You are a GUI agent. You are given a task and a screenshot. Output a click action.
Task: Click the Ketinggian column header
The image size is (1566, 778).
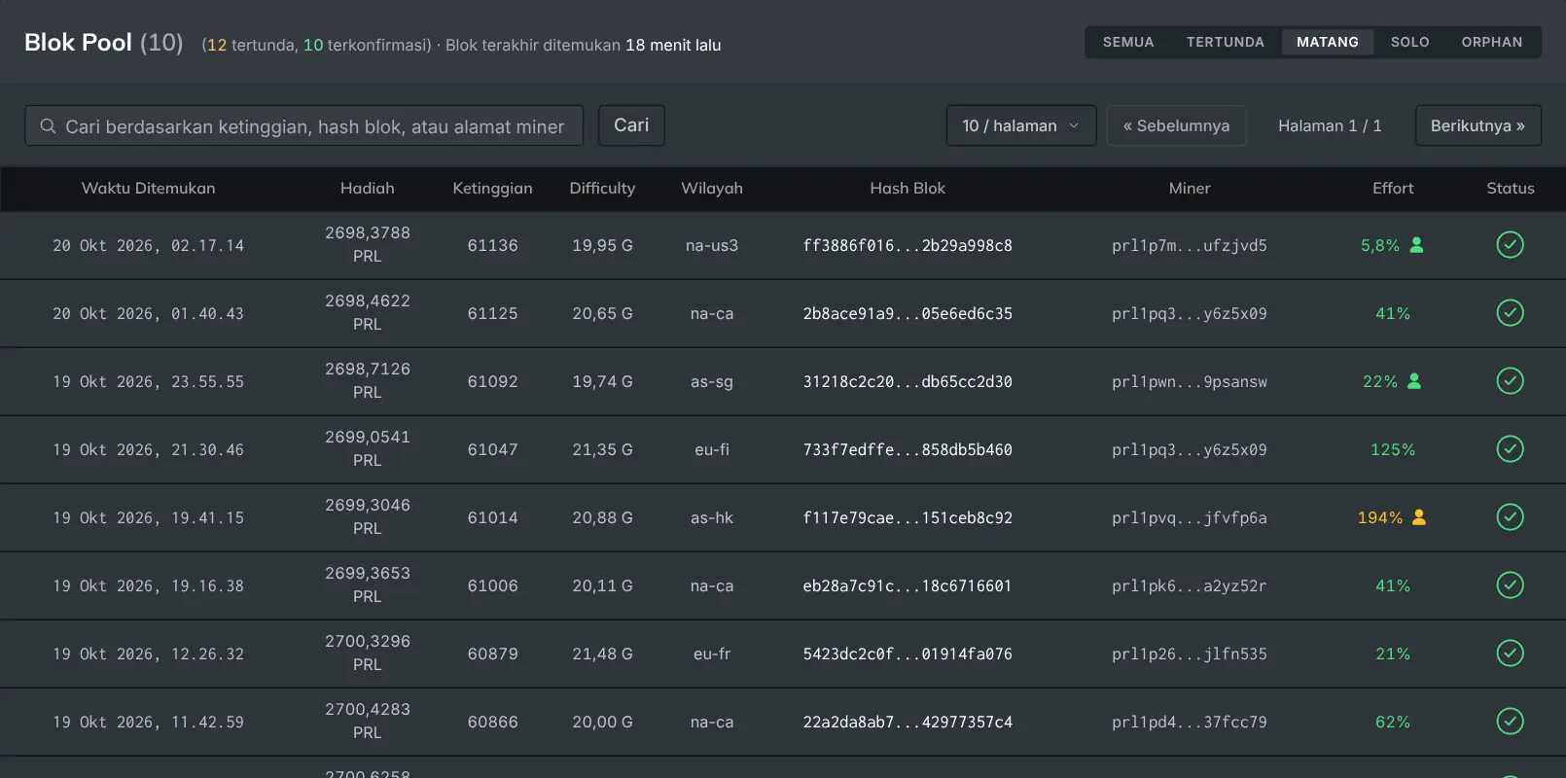click(x=492, y=189)
